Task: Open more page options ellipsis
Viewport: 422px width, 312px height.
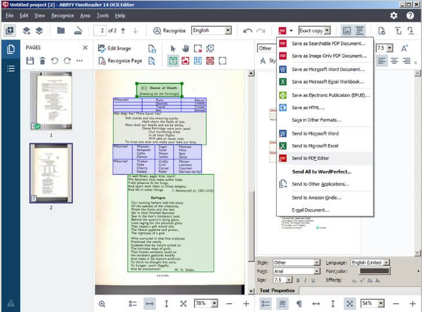Action: pos(80,61)
